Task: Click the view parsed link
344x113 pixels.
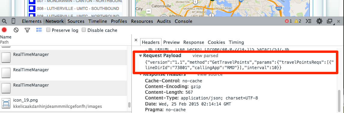Action: click(x=205, y=56)
